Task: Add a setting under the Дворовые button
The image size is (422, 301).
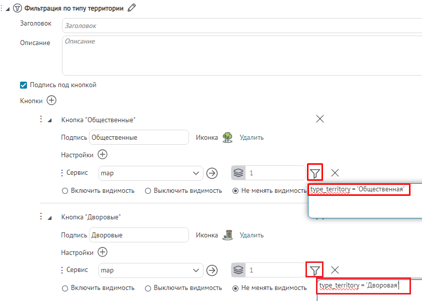Action: point(102,252)
